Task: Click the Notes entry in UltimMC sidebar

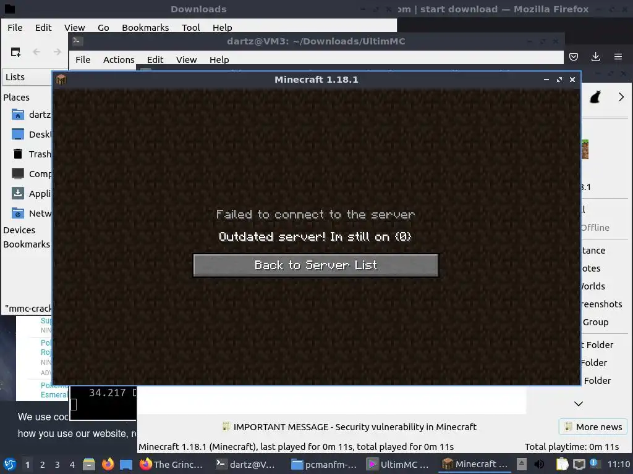Action: (x=591, y=268)
